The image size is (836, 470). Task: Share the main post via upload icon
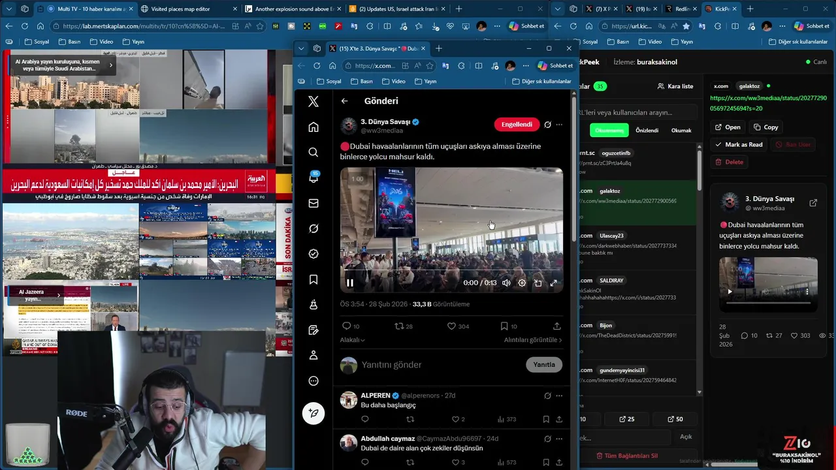coord(556,326)
